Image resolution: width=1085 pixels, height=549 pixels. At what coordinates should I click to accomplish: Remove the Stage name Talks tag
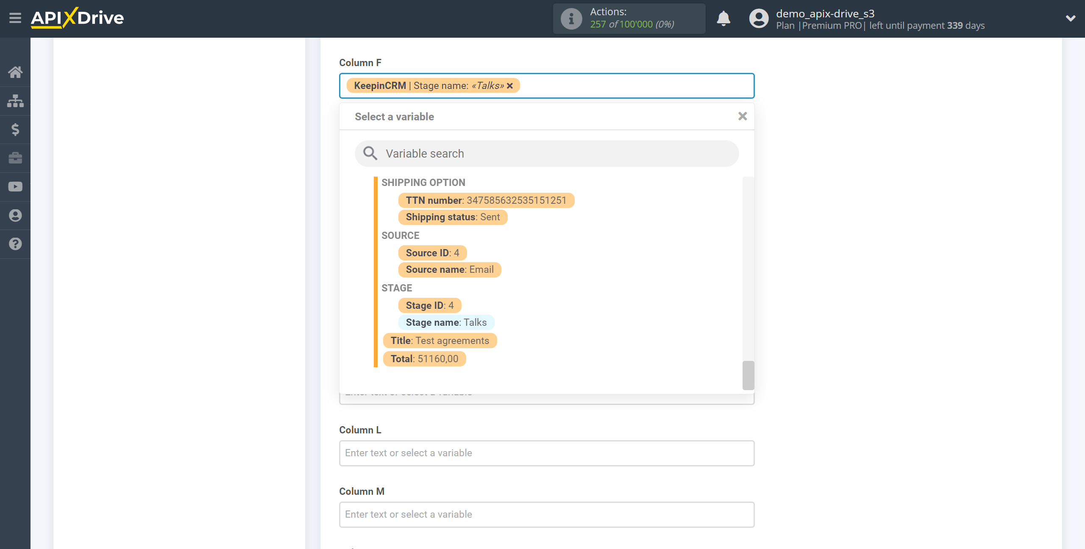click(510, 86)
